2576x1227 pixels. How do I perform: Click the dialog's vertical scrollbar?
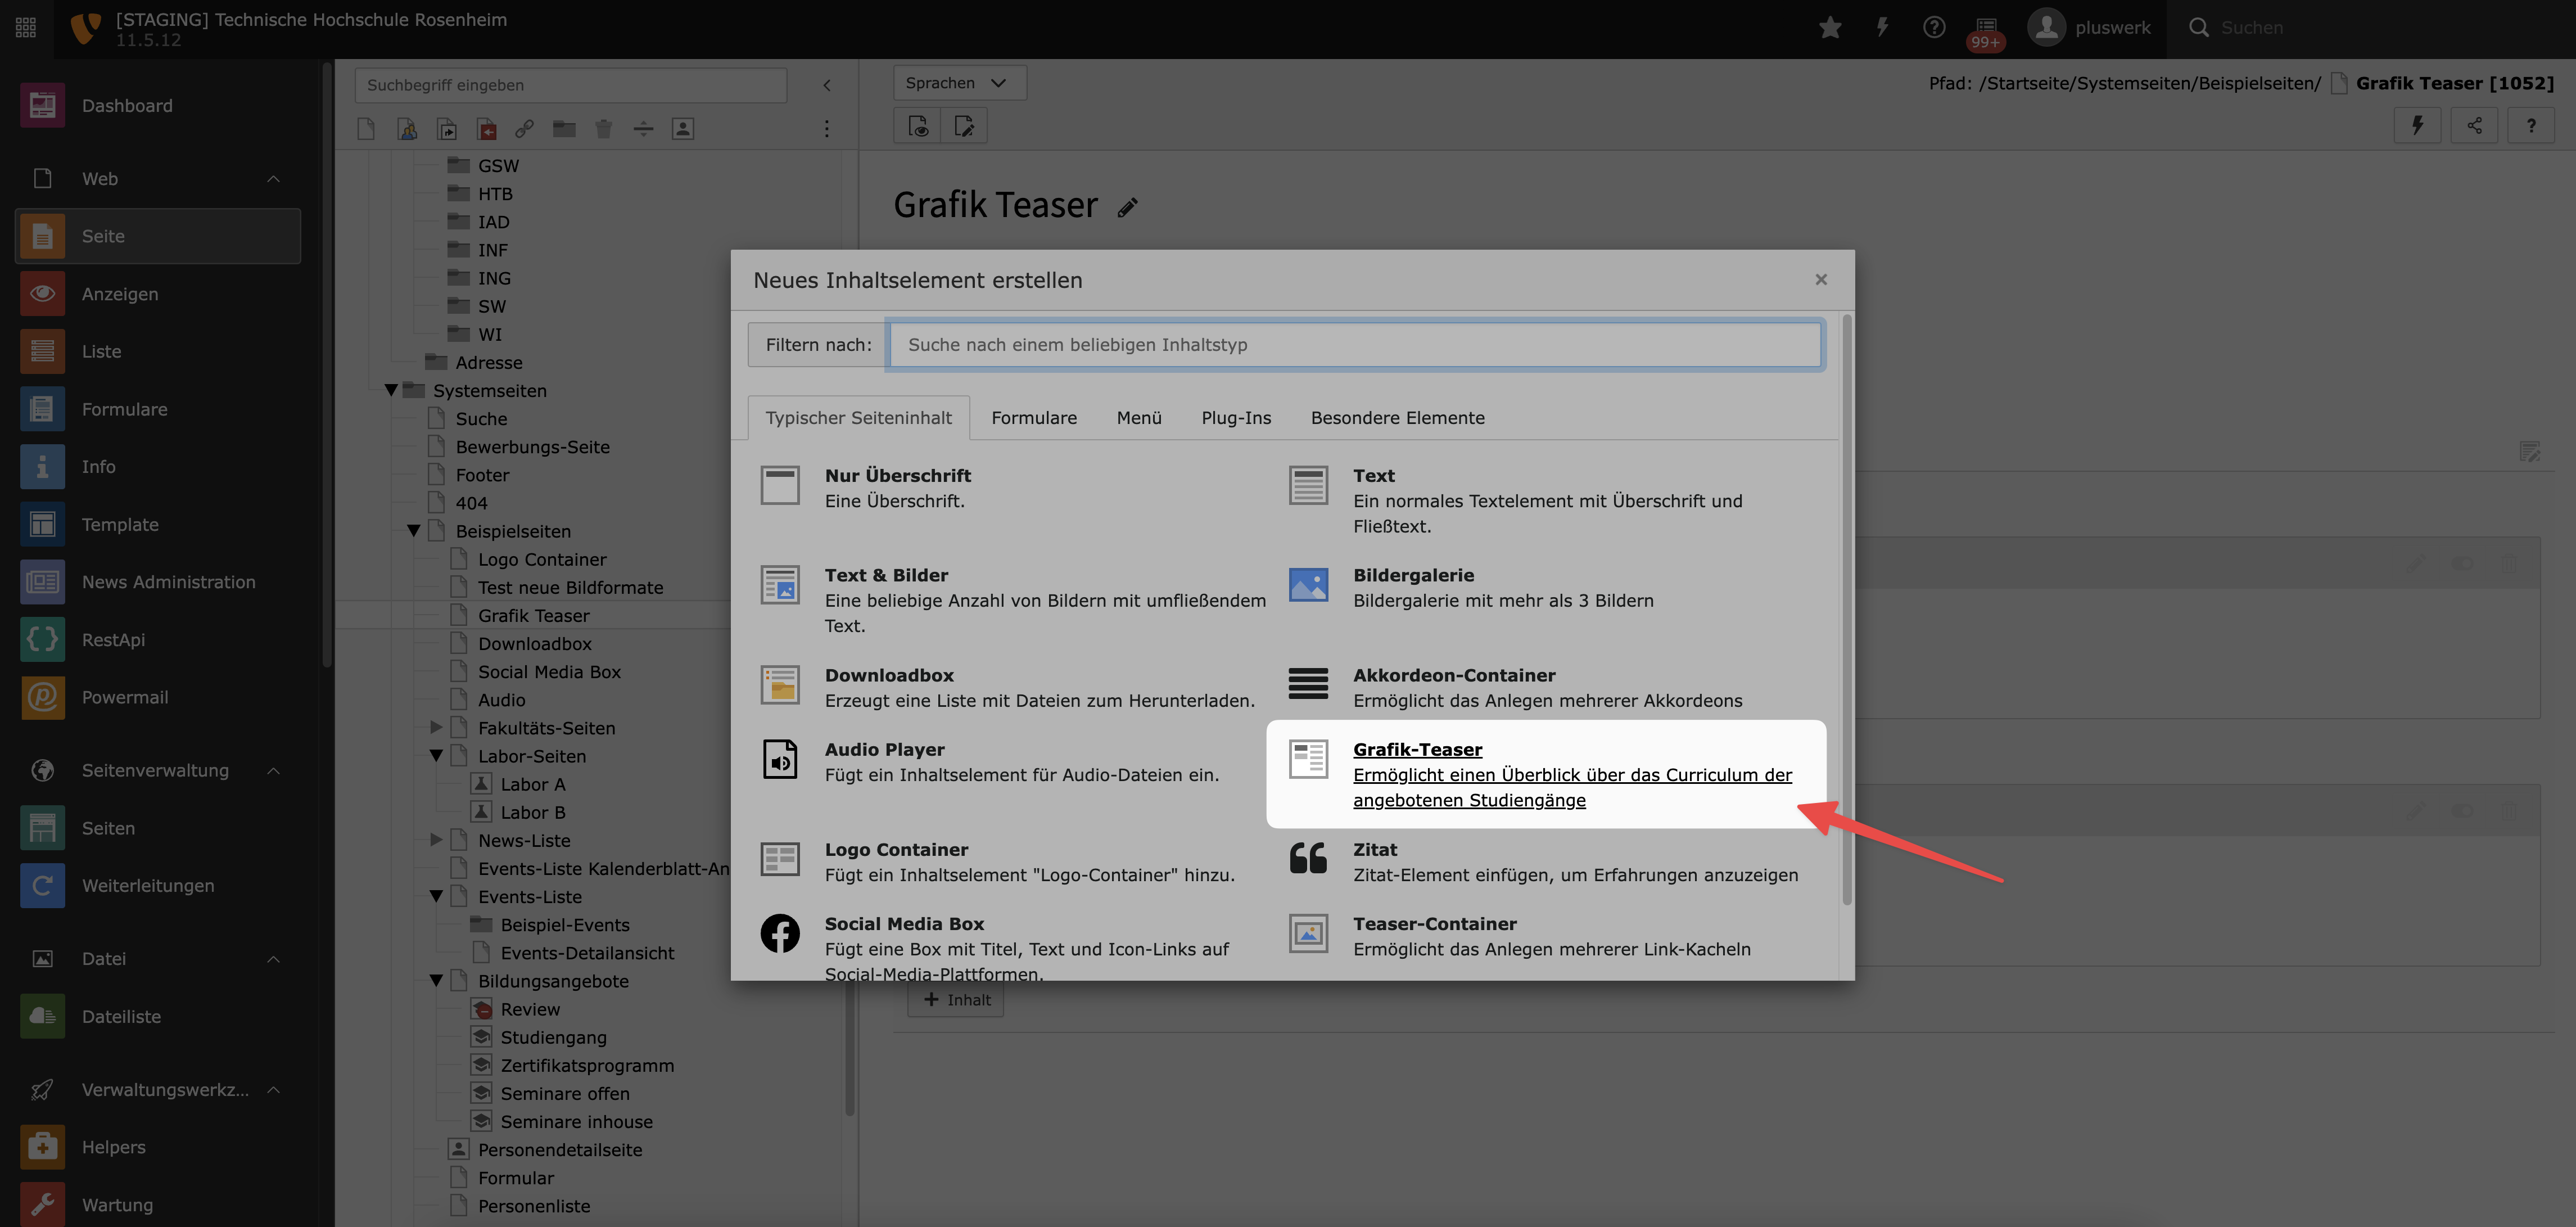click(1846, 610)
